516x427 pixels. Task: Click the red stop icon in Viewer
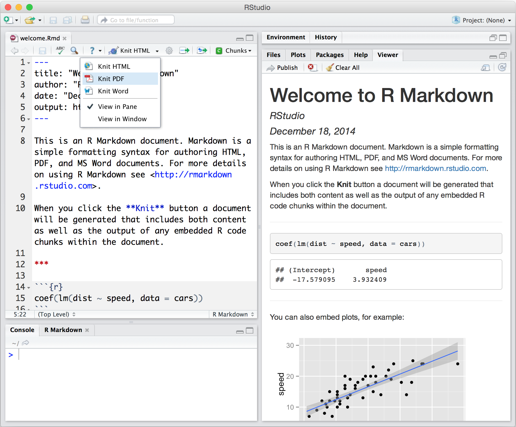(312, 67)
